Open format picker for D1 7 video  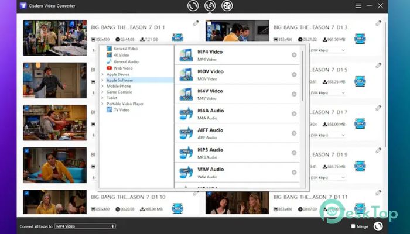coord(360,124)
